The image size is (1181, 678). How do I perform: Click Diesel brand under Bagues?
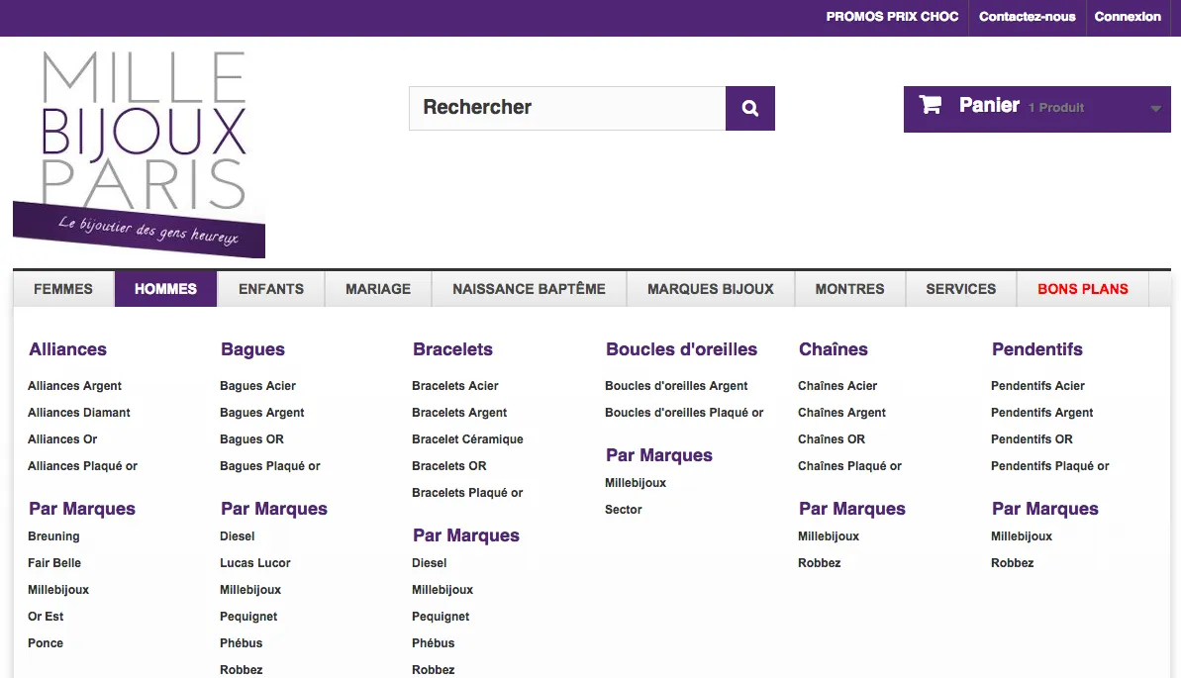pyautogui.click(x=238, y=536)
